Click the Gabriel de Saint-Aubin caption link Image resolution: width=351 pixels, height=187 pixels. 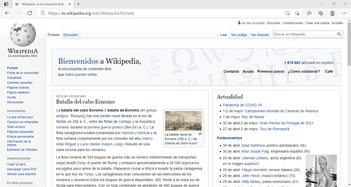181,143
